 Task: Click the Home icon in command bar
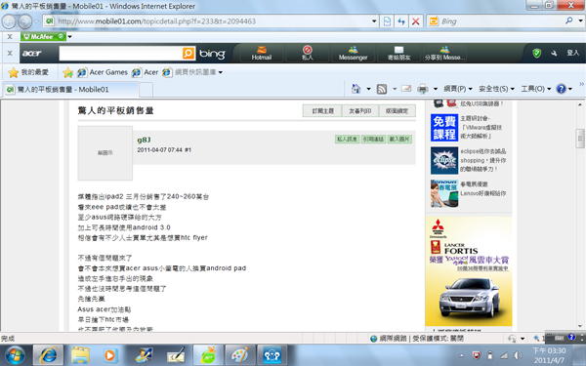coord(356,89)
